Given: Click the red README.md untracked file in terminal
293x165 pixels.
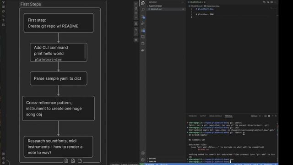Looking at the screenshot, I should (203, 149).
